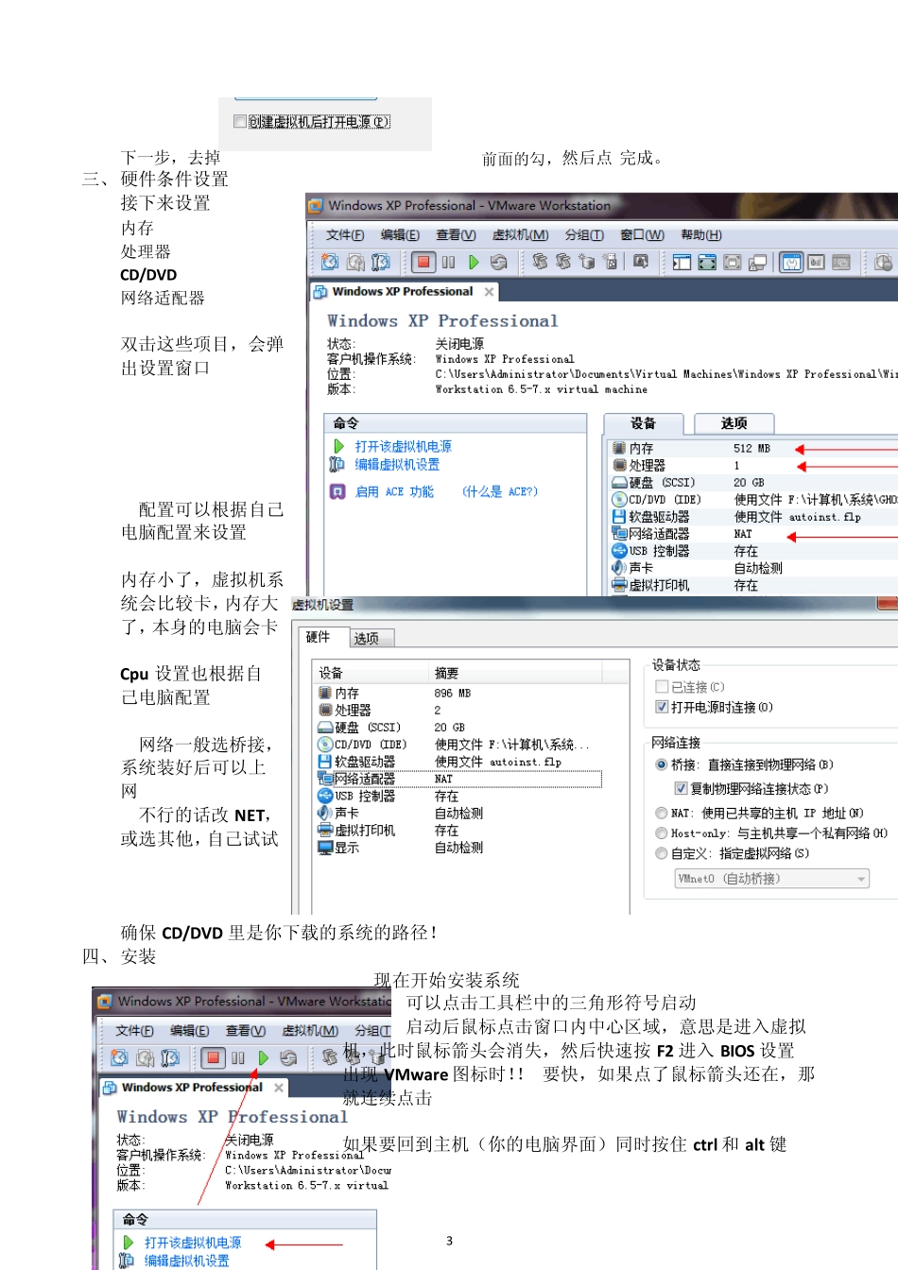Close the lower Windows XP Professional tab
Viewport: 898px width, 1270px height.
pos(279,1088)
